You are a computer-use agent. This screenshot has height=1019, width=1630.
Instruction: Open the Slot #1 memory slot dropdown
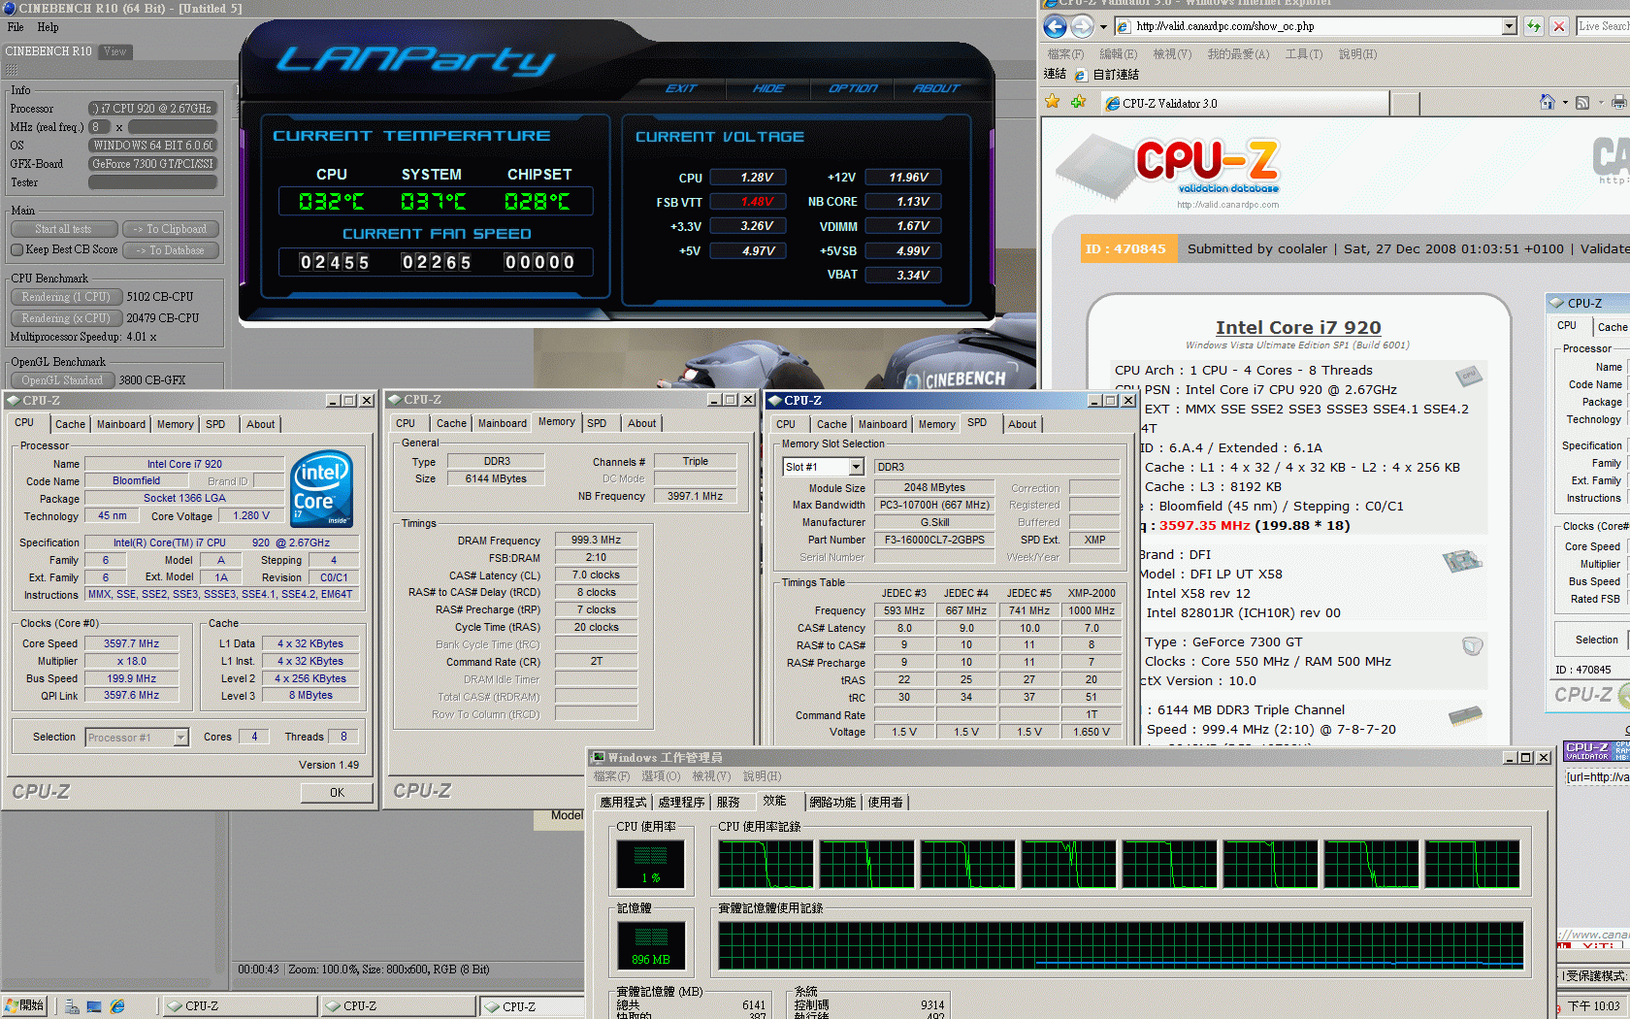(x=856, y=467)
